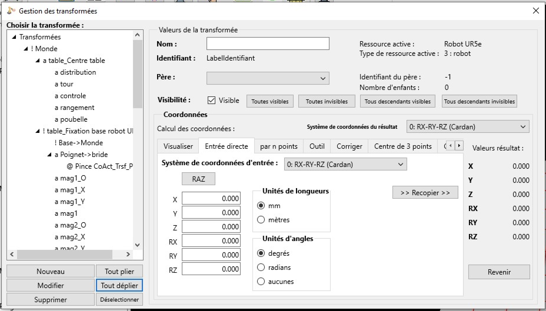Open result coordinate system dropdown
546x311 pixels.
tap(467, 127)
